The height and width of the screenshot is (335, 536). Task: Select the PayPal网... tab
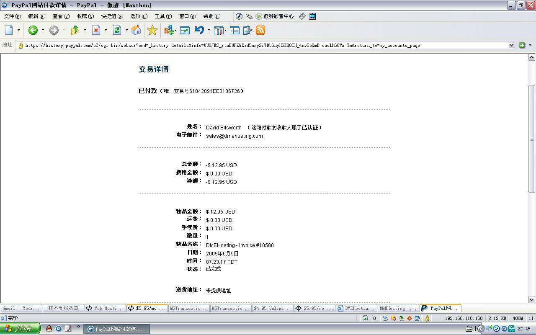coord(441,308)
